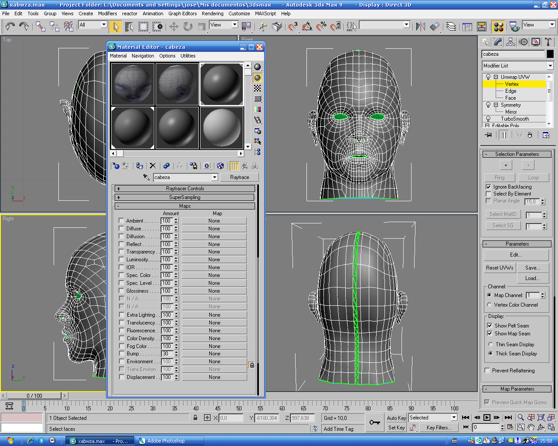This screenshot has width=558, height=446.
Task: Open the Graph Editors menu
Action: click(182, 14)
